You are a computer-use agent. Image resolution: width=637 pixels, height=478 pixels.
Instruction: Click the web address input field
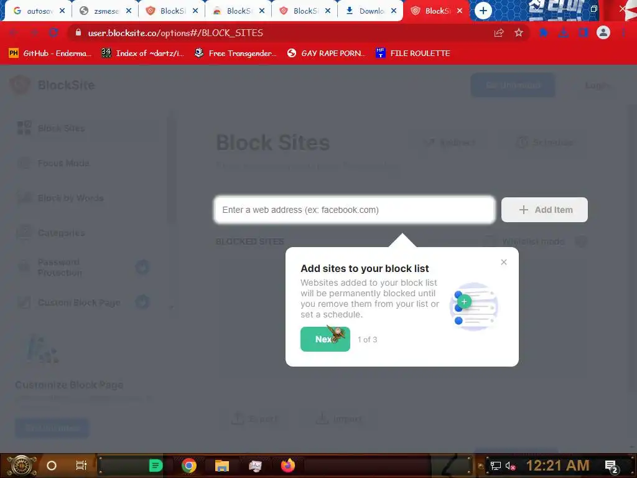(354, 210)
